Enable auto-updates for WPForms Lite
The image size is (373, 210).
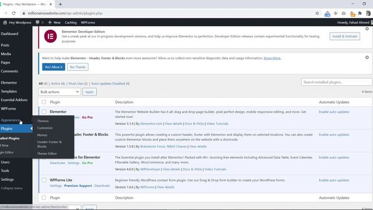pos(334,180)
